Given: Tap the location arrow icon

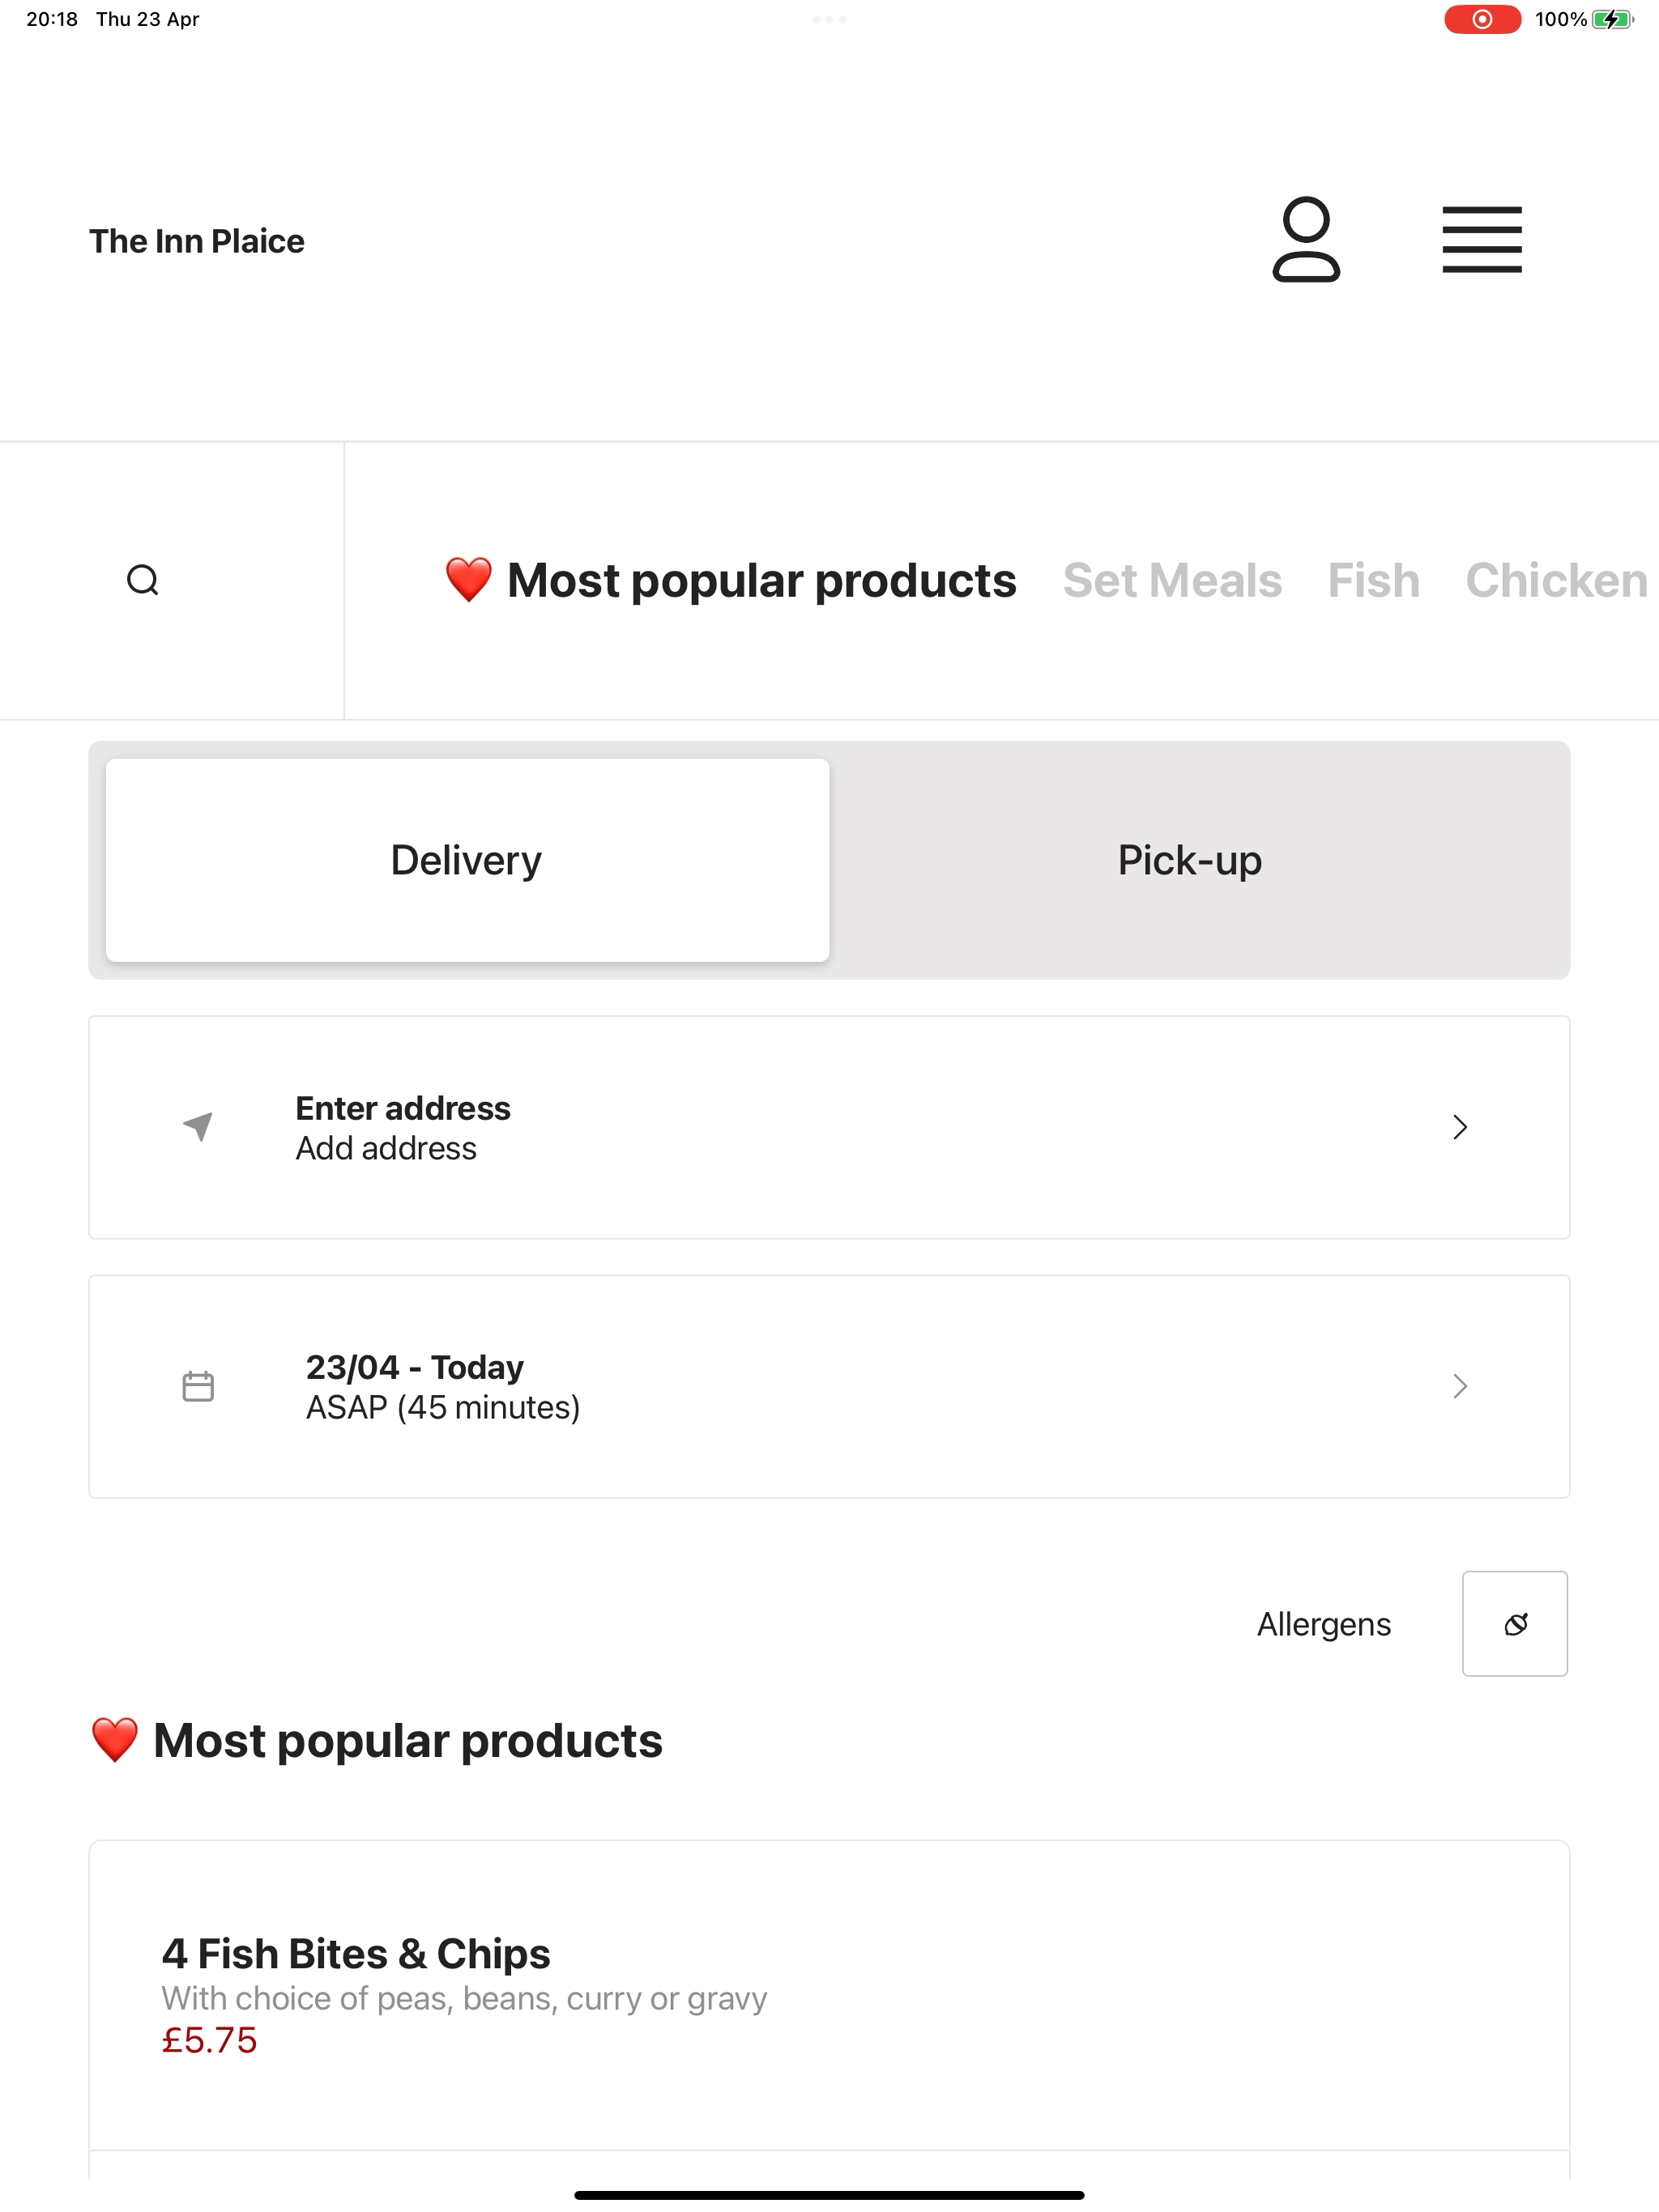Looking at the screenshot, I should coord(198,1126).
